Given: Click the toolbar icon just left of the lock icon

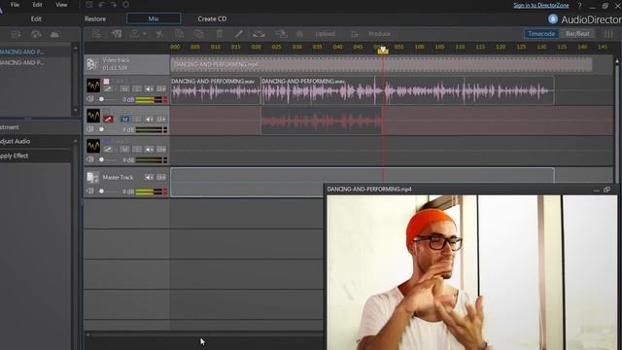Looking at the screenshot, I should pyautogui.click(x=281, y=34).
